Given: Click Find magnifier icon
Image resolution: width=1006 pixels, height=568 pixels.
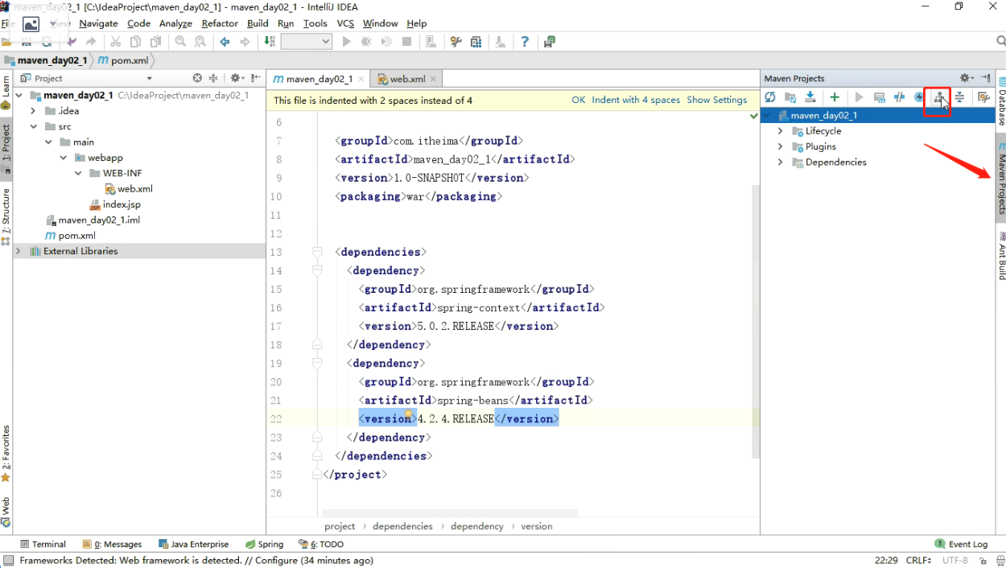Looking at the screenshot, I should [180, 42].
